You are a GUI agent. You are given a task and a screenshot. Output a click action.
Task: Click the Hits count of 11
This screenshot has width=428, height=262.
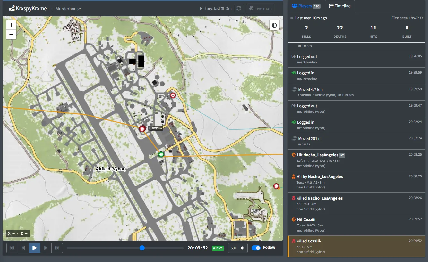pyautogui.click(x=373, y=28)
